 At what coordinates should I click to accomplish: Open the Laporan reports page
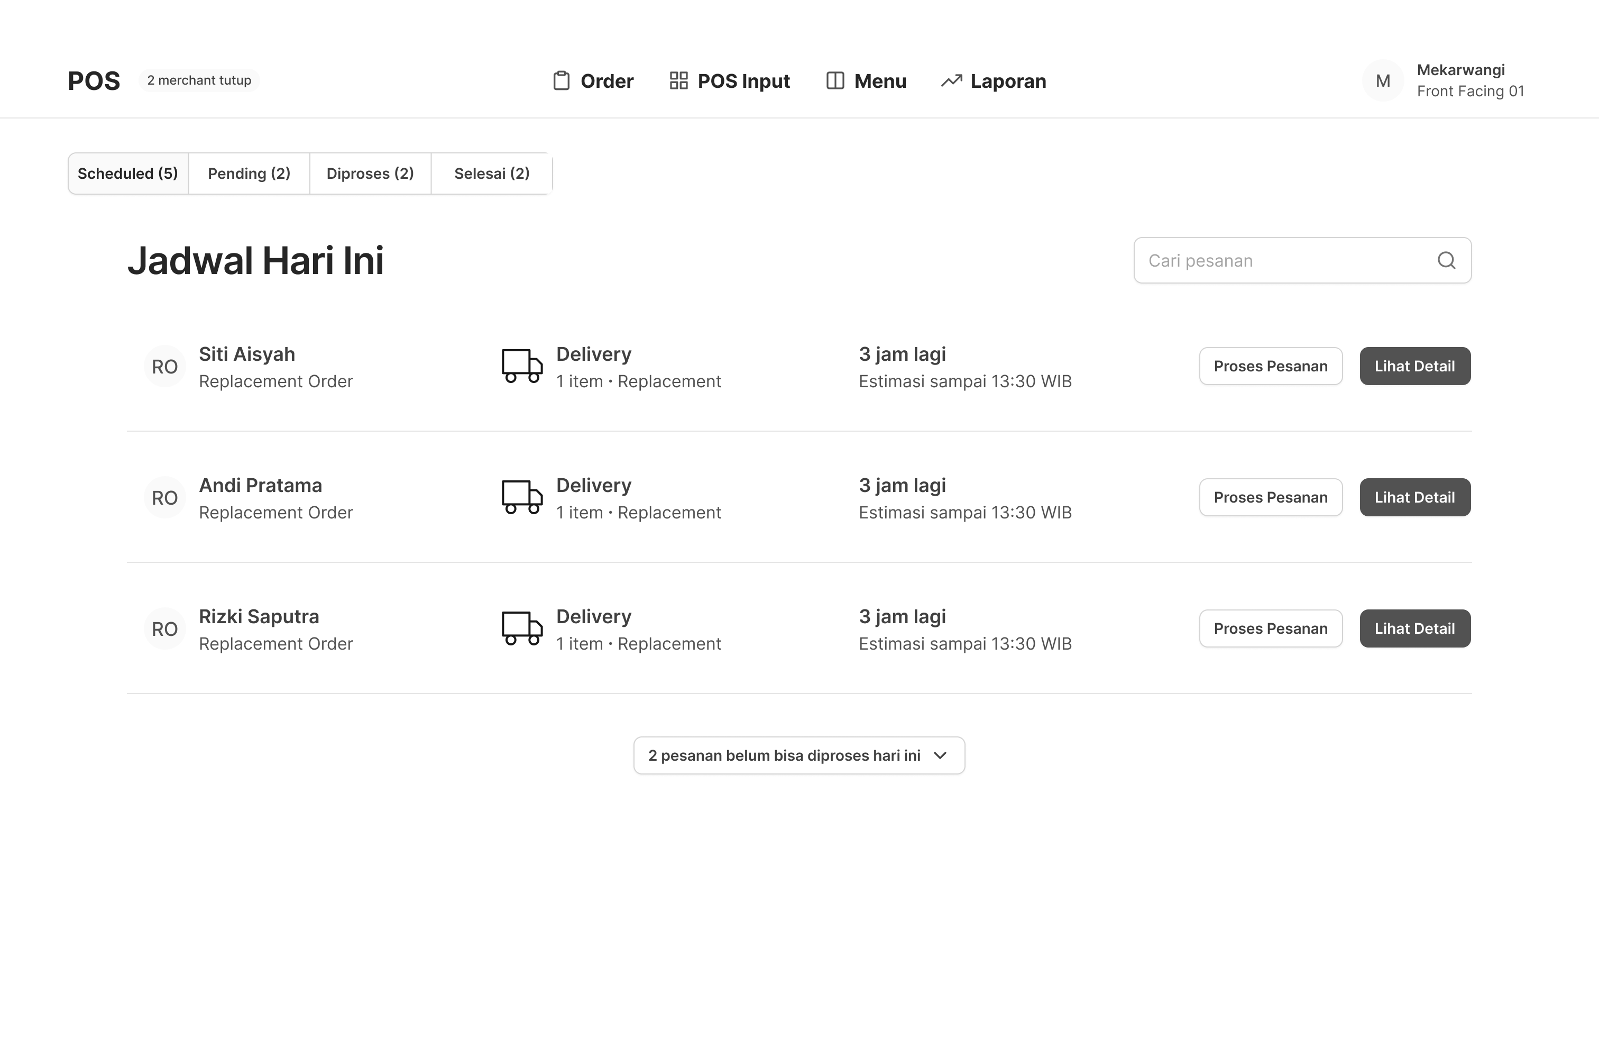click(x=994, y=80)
